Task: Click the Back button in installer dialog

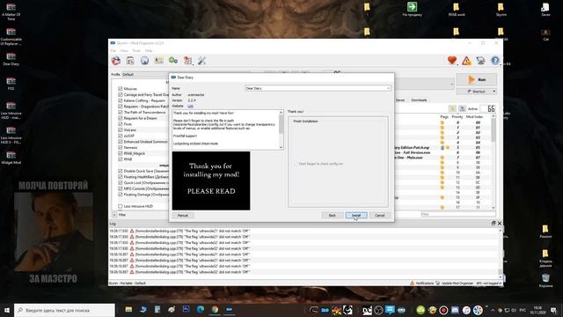Action: (x=333, y=215)
